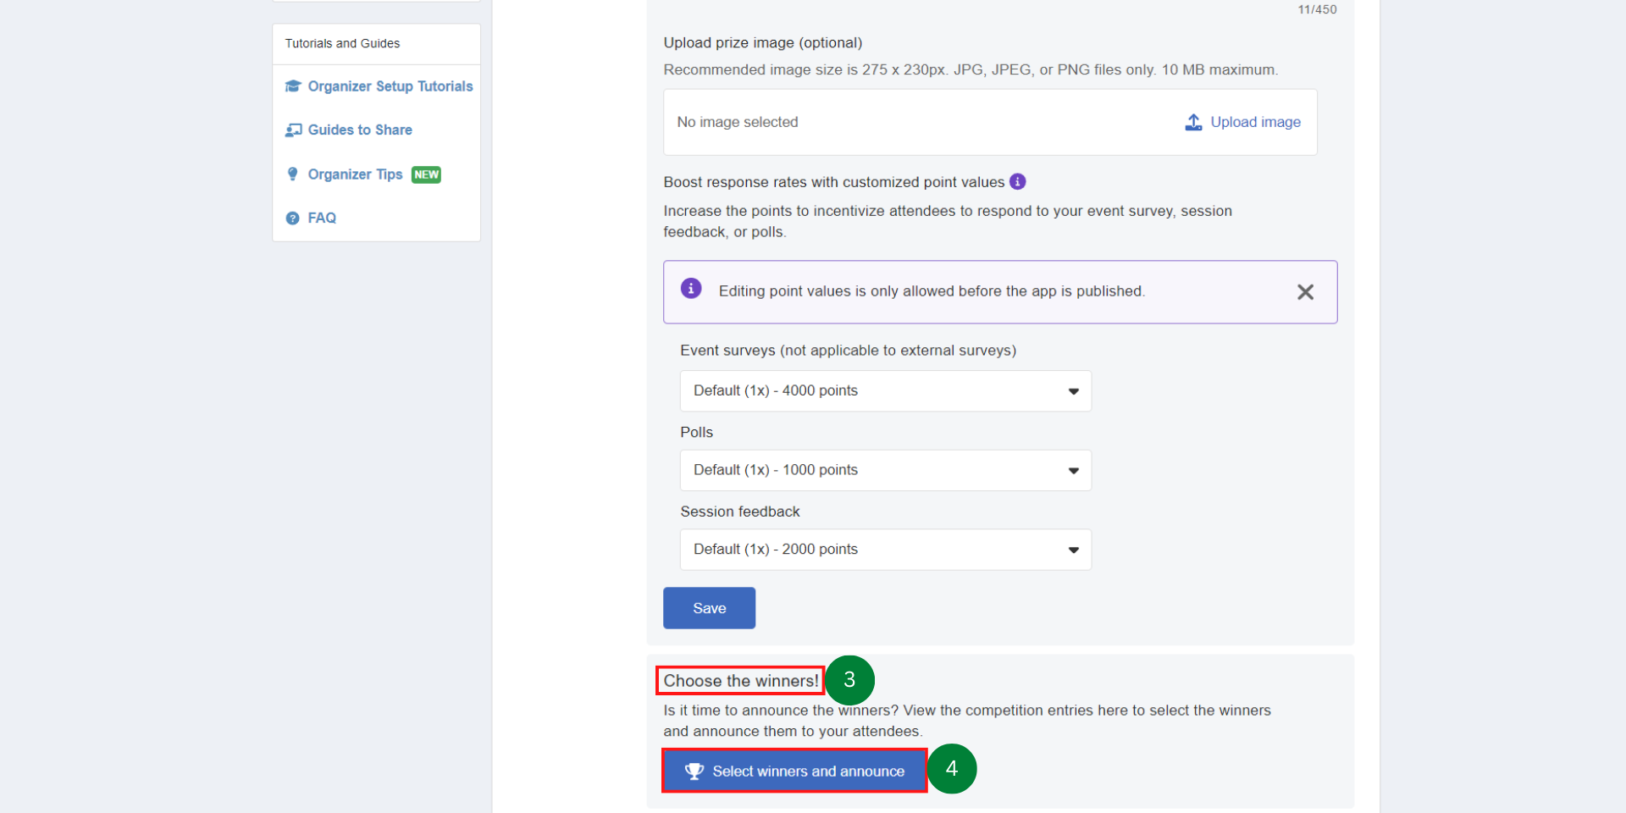Screen dimensions: 1626x813
Task: Click the Boost response rates heading text
Action: pos(834,182)
